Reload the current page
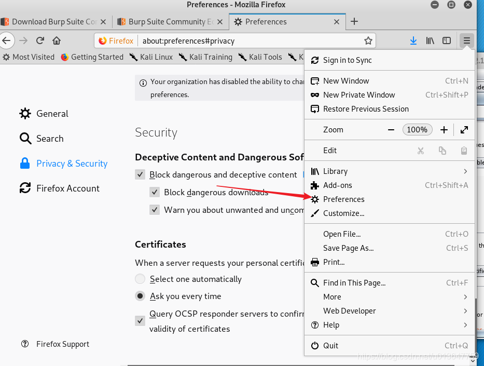The image size is (484, 366). 40,40
